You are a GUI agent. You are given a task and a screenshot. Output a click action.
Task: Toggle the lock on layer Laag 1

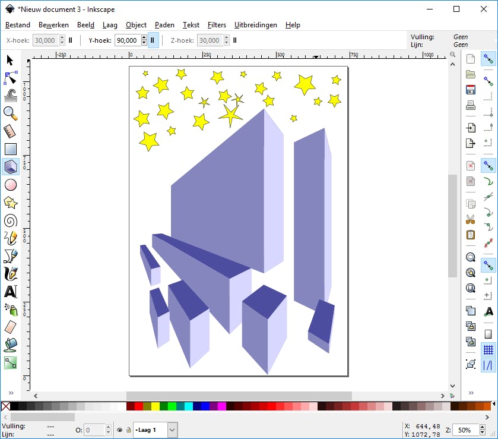(x=128, y=429)
